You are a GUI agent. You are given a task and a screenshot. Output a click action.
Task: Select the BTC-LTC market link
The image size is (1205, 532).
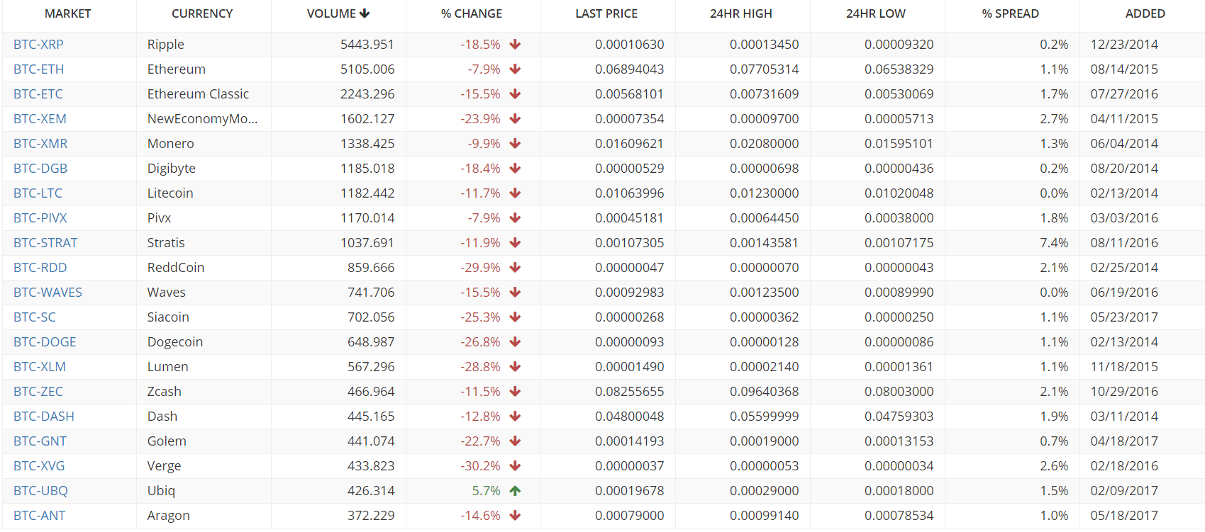click(x=38, y=193)
